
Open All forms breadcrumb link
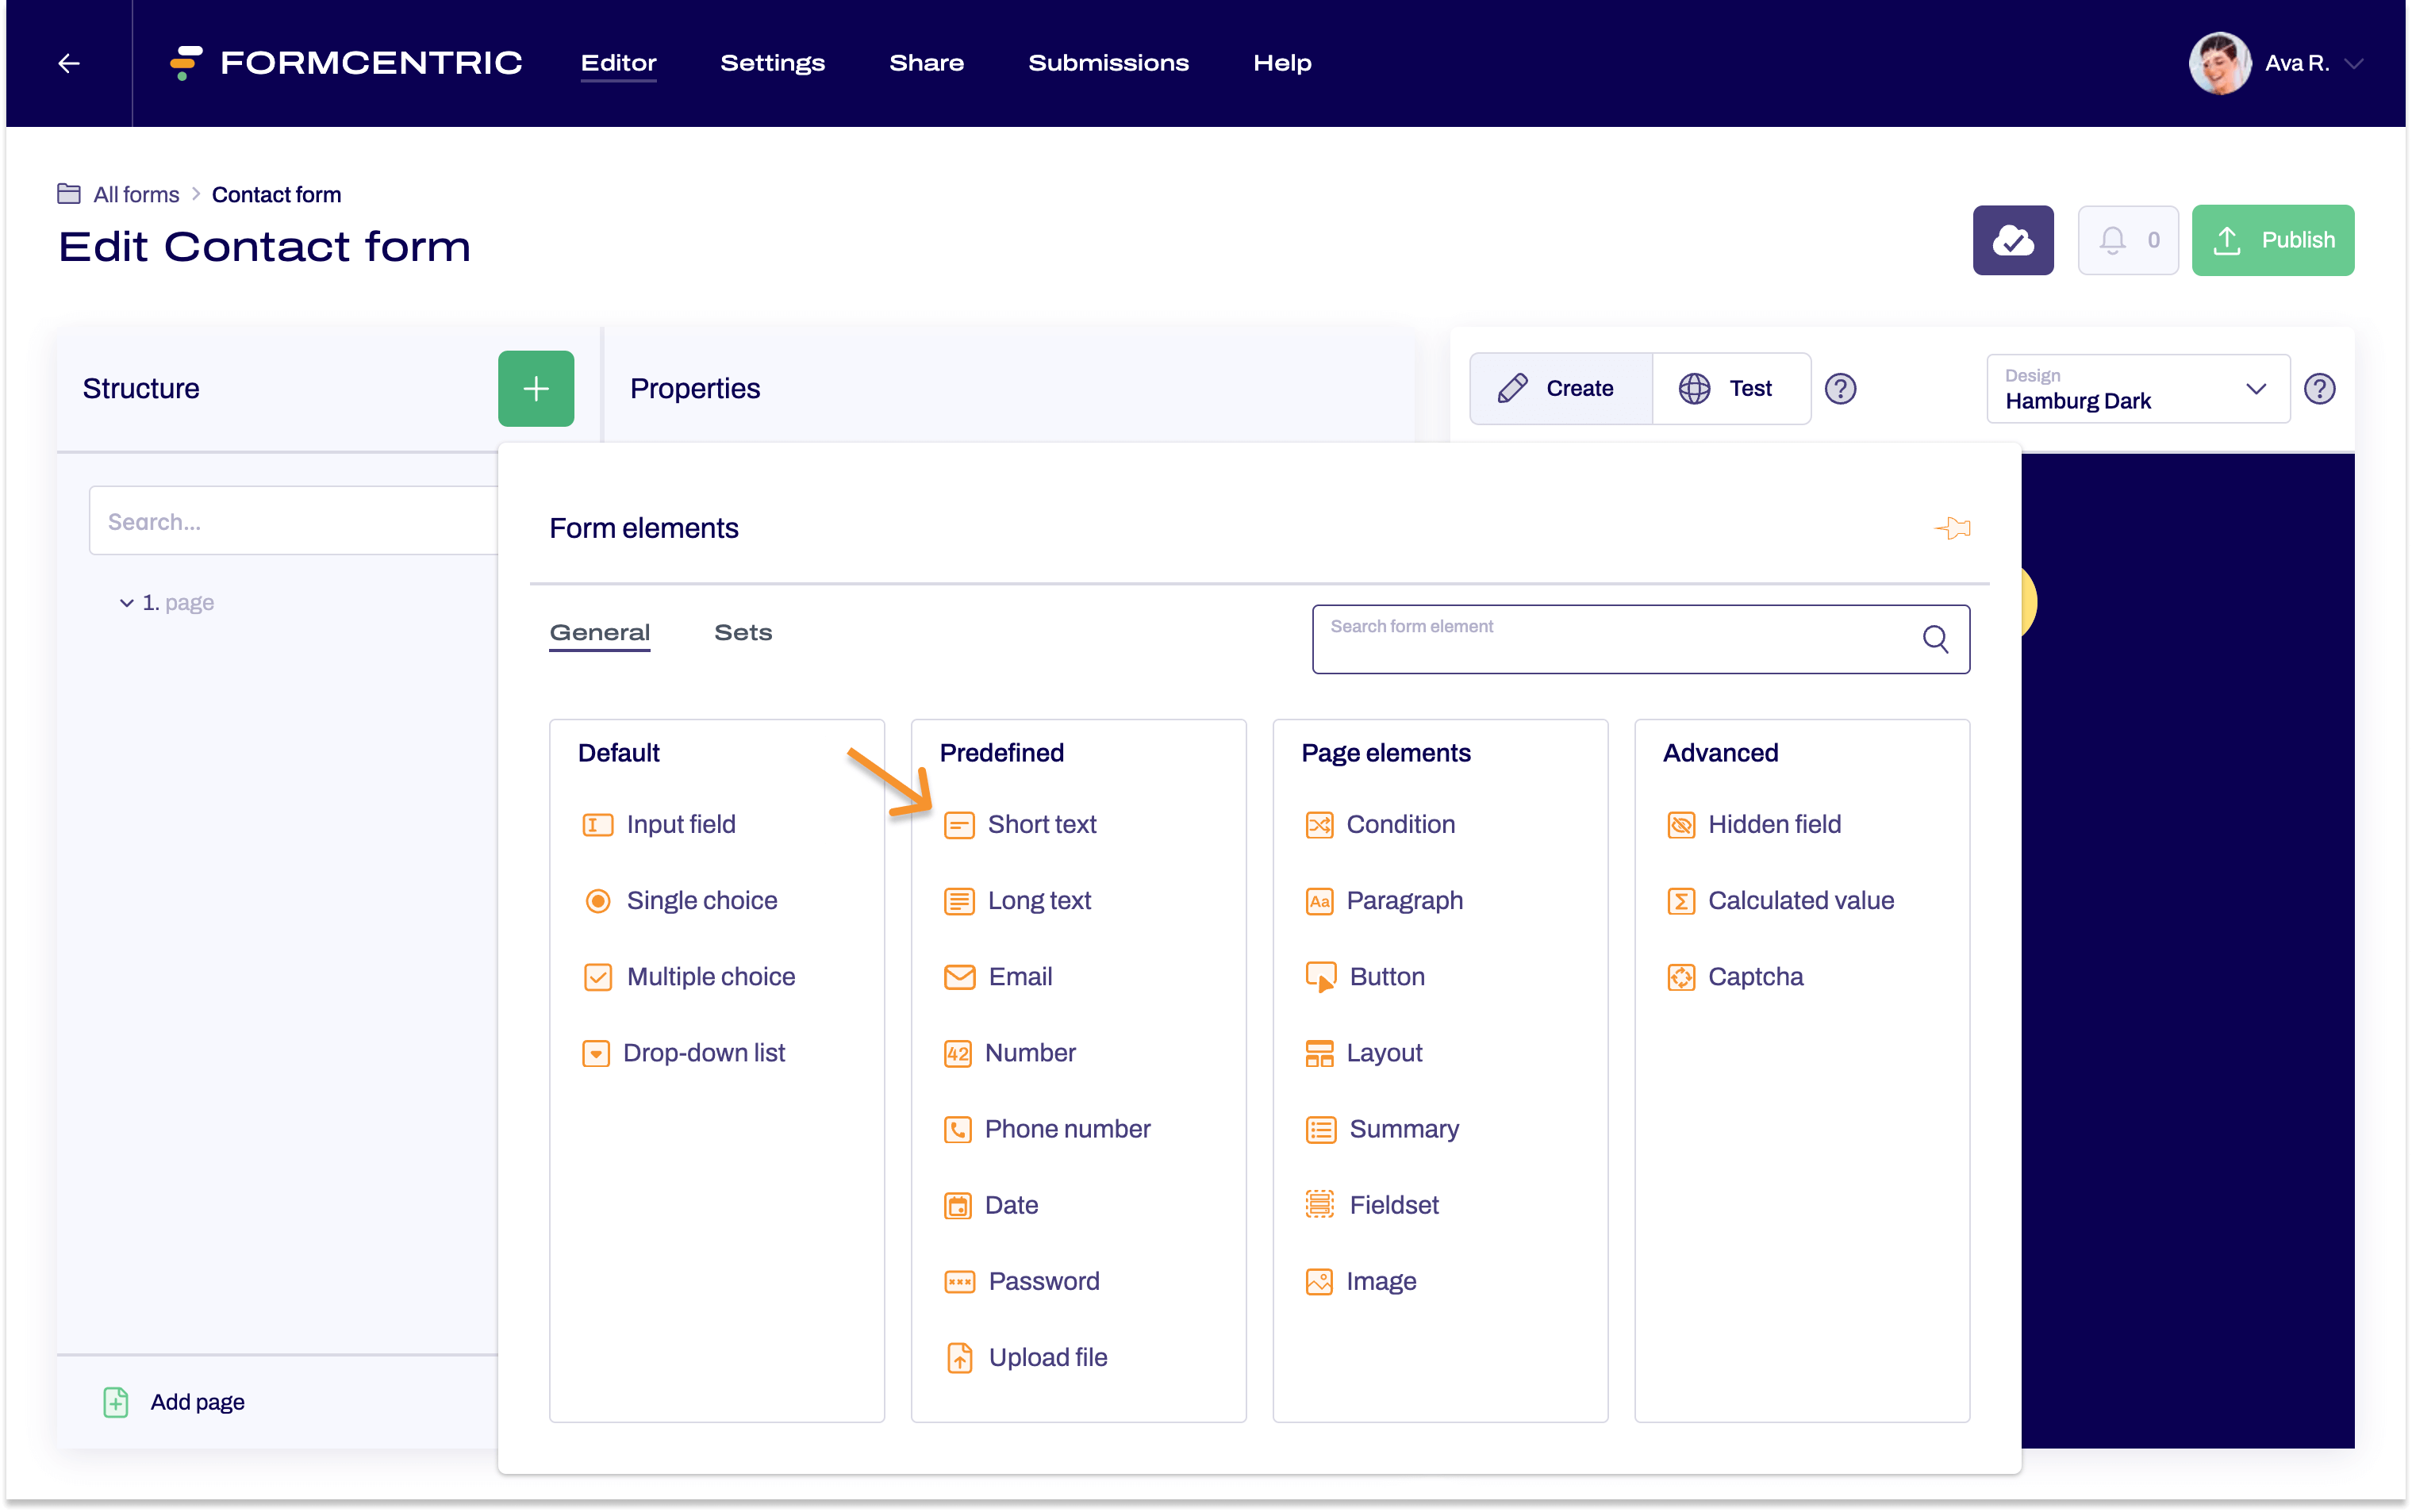click(x=136, y=194)
